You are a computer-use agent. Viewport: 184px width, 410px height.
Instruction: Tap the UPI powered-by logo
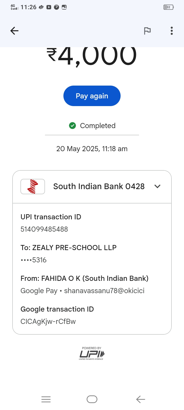click(92, 354)
